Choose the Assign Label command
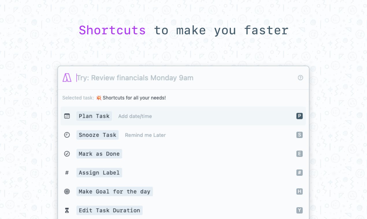The width and height of the screenshot is (367, 219). tap(99, 173)
